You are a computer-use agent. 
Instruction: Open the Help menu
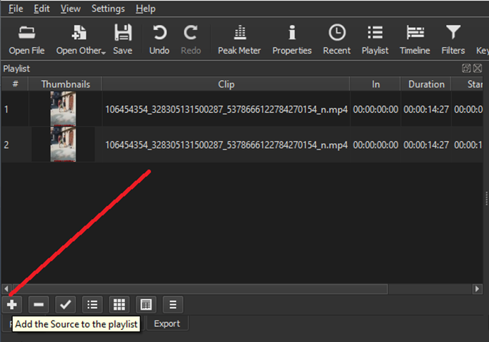(146, 9)
